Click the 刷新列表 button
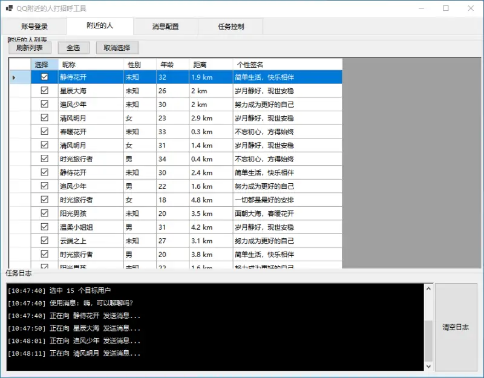484x378 pixels. (x=30, y=48)
